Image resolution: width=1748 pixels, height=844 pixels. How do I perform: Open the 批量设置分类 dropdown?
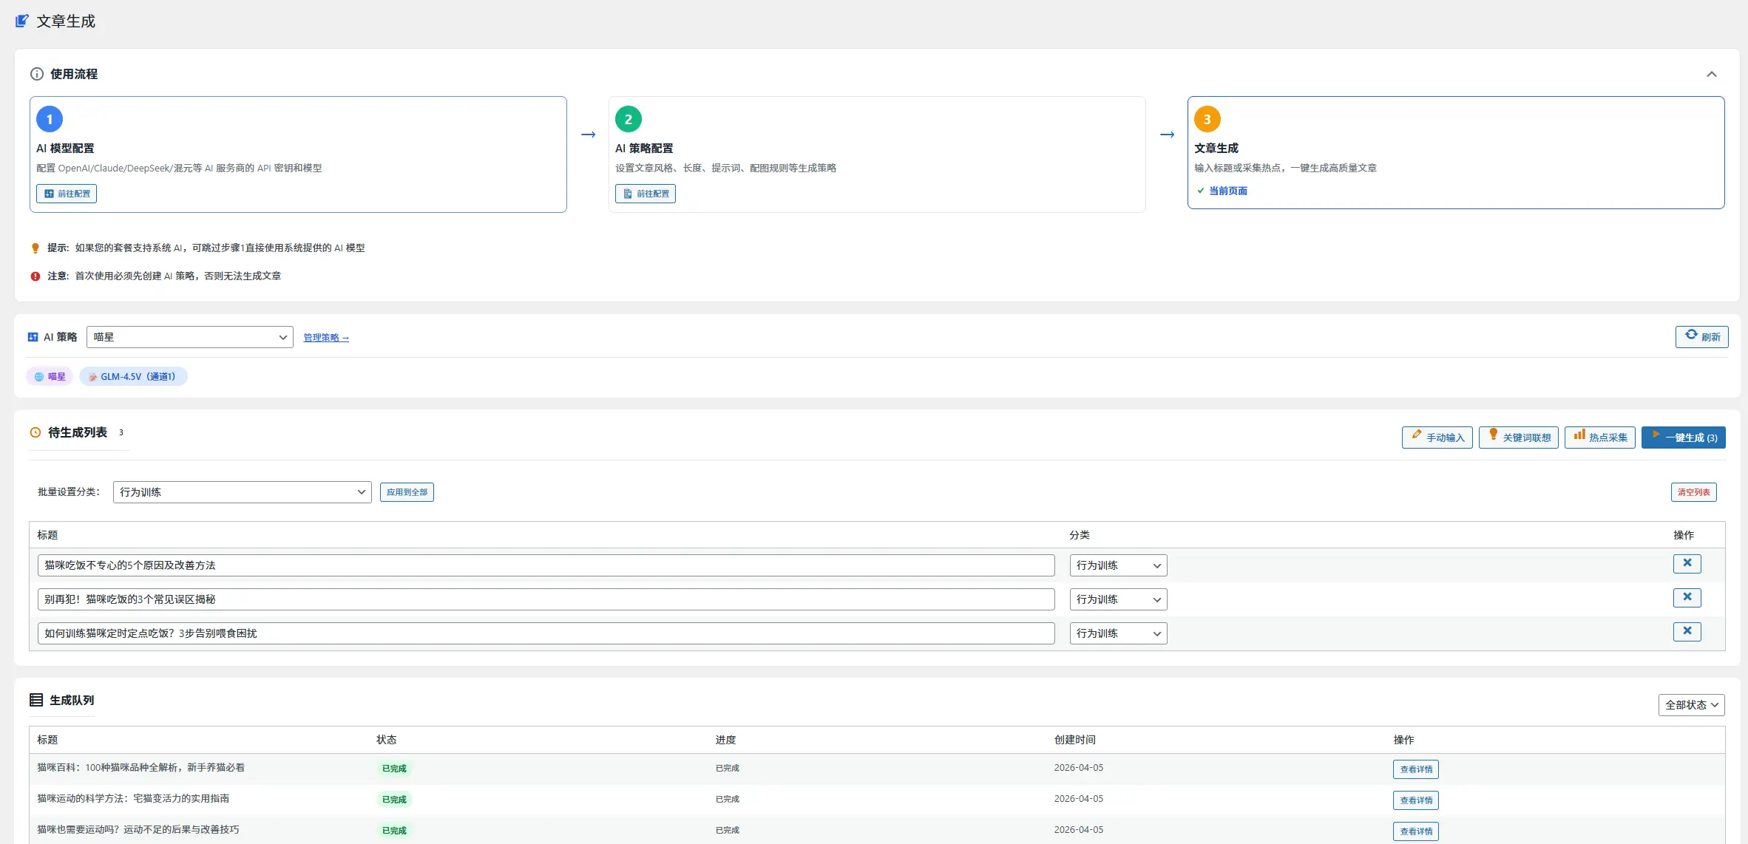[242, 492]
